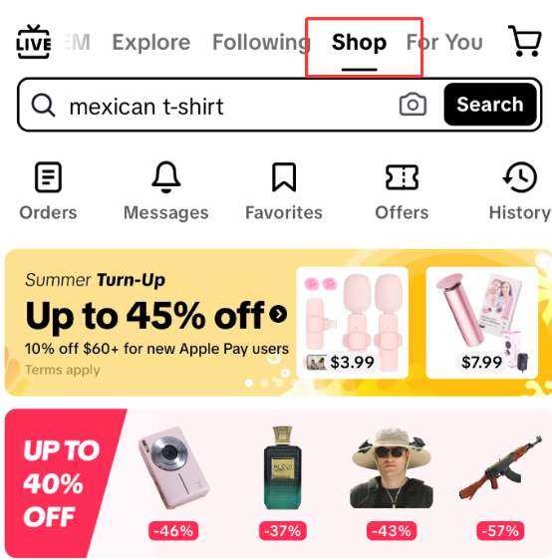The height and width of the screenshot is (560, 552).
Task: Switch to the Explore tab
Action: coord(151,42)
